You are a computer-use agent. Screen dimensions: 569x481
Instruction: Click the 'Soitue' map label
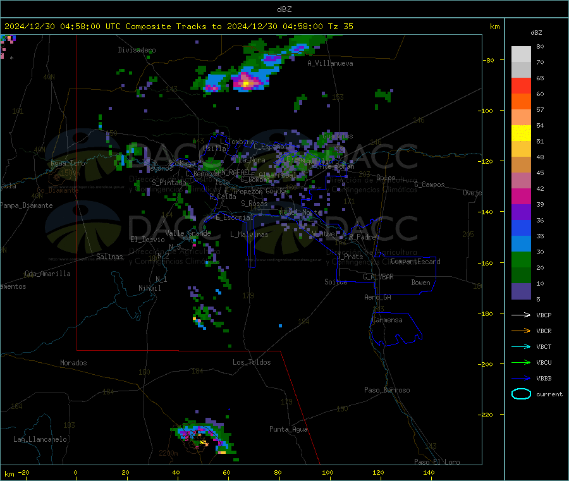pos(336,282)
